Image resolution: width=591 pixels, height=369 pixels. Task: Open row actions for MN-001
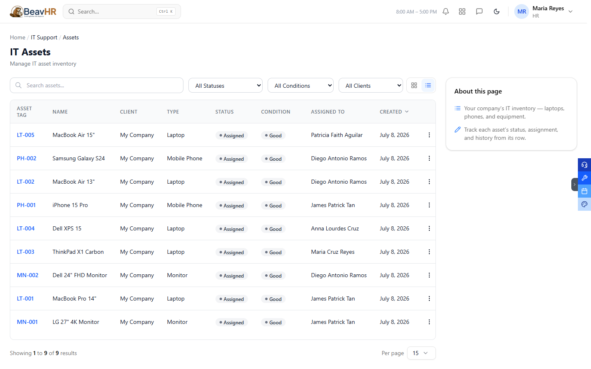point(429,322)
